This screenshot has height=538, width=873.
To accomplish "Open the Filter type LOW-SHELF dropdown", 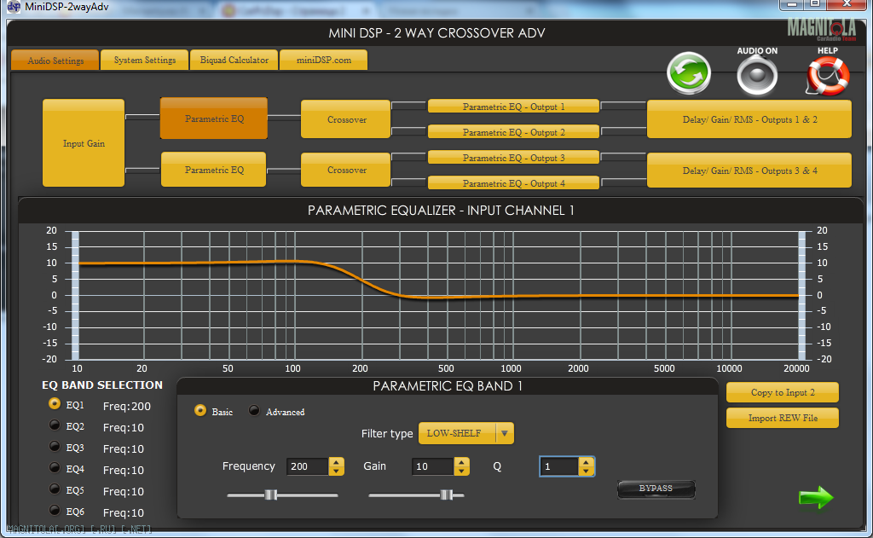I will (466, 433).
